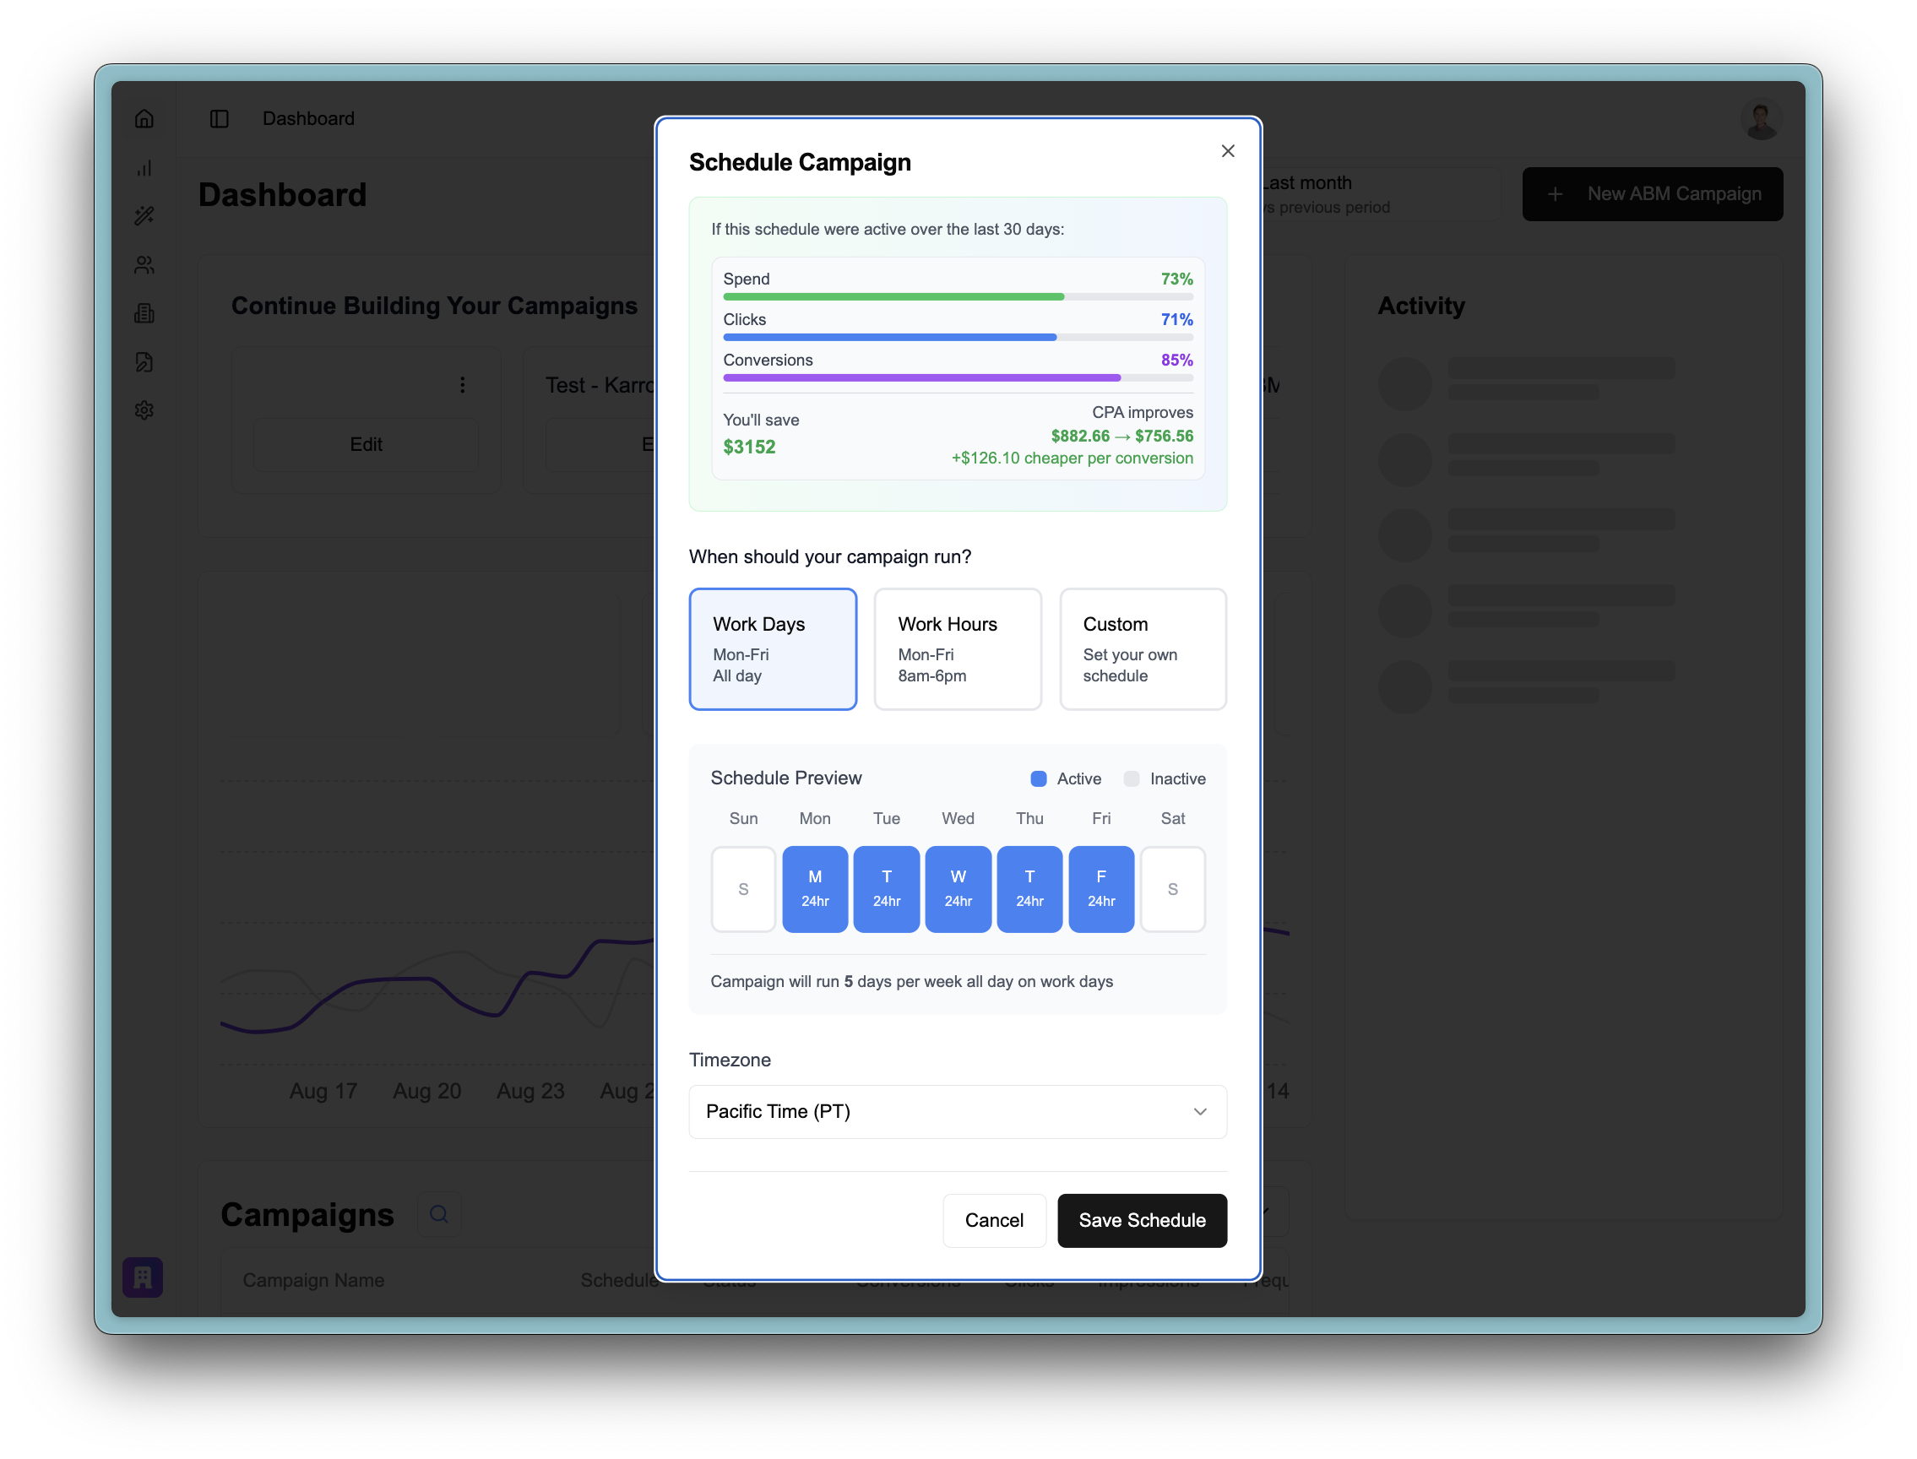Open the document sidebar icon
The width and height of the screenshot is (1917, 1459).
[144, 362]
